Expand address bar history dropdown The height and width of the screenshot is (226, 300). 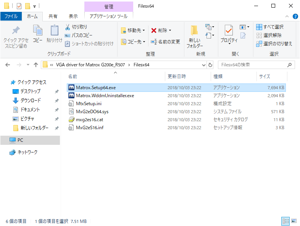coord(204,65)
